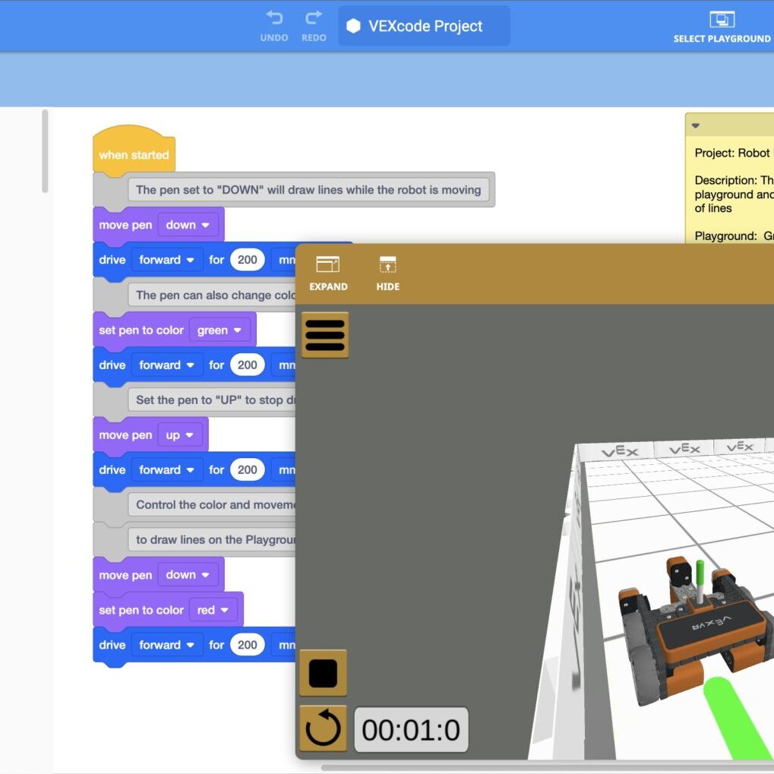Screen dimensions: 774x774
Task: Click the 200 value in drive block after pen up
Action: 248,470
